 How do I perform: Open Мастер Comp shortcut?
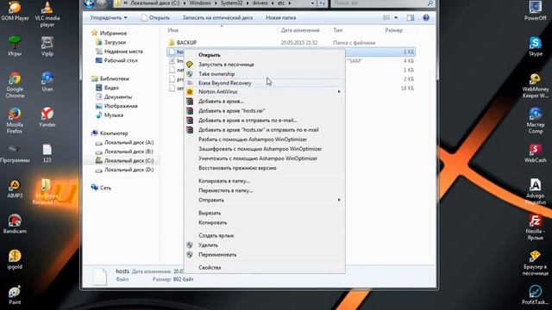point(535,121)
